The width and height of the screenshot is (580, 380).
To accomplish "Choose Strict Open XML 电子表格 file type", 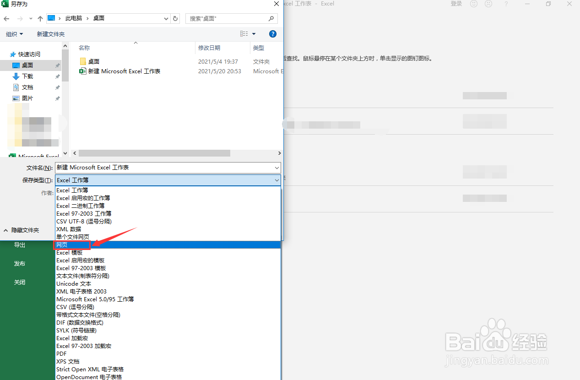I will [x=168, y=369].
